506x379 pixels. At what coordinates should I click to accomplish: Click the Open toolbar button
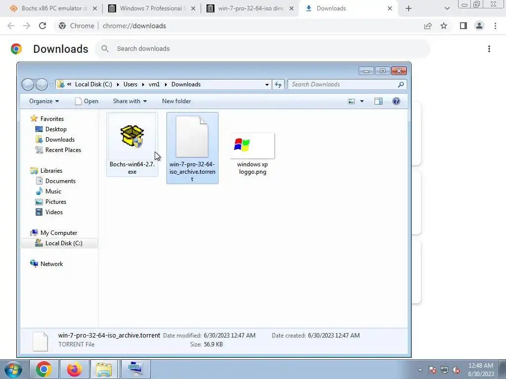click(x=86, y=101)
